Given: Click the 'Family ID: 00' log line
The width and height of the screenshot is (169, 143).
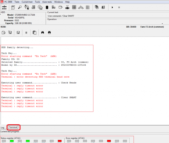Looking at the screenshot, I should tap(10, 59).
